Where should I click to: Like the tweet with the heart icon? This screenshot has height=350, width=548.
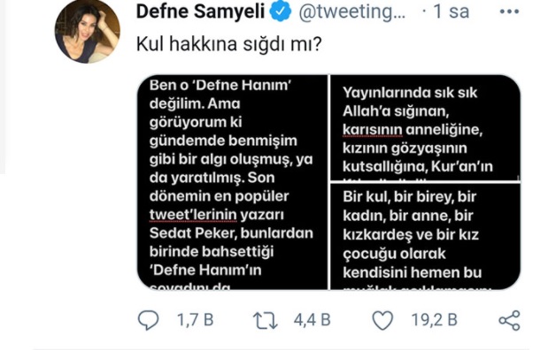382,320
